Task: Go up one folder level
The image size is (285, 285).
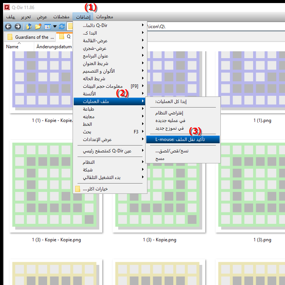Action: click(x=29, y=27)
